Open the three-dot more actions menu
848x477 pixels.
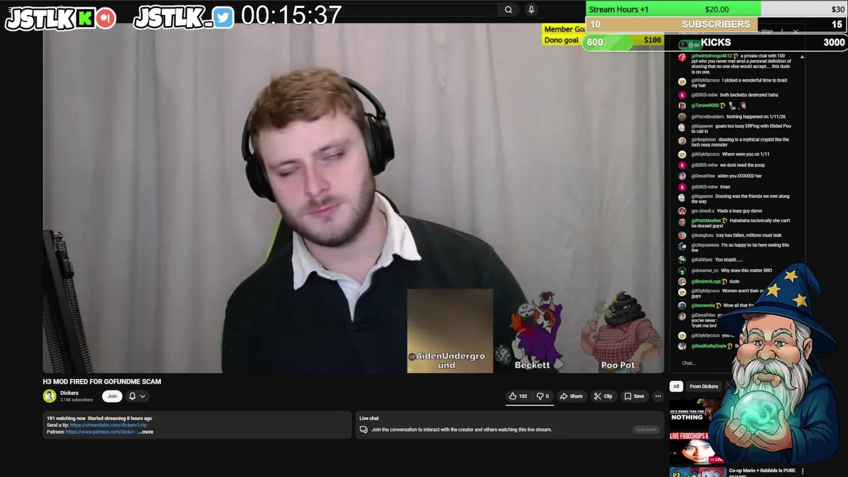click(x=658, y=396)
